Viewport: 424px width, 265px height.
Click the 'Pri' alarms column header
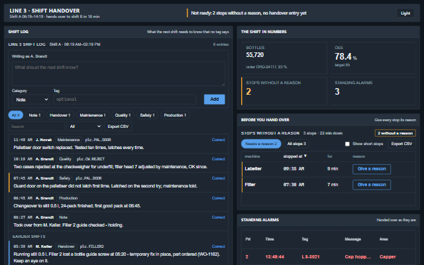point(248,239)
